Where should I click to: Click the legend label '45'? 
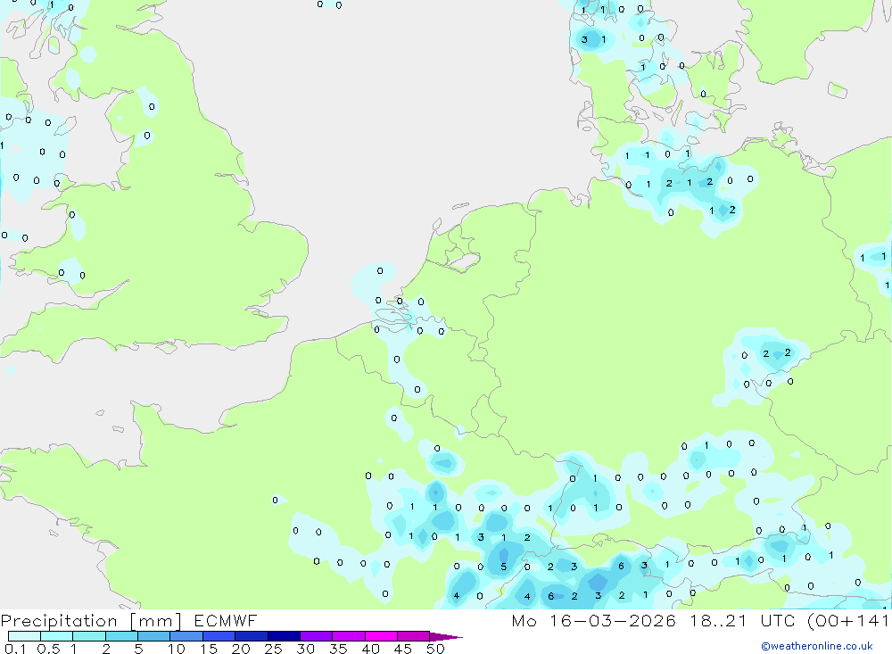(x=403, y=649)
